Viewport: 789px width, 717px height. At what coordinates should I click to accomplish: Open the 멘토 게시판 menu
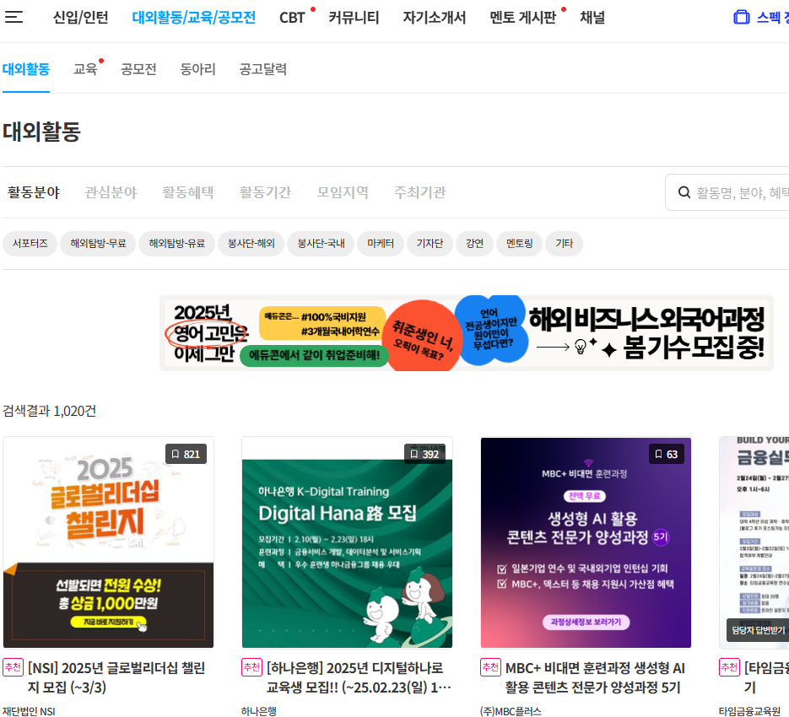click(523, 18)
